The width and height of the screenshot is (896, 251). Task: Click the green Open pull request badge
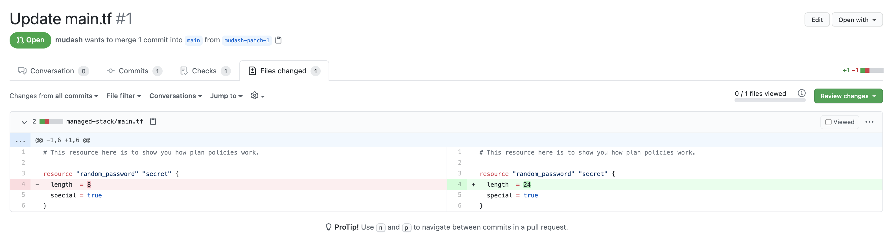[x=30, y=40]
